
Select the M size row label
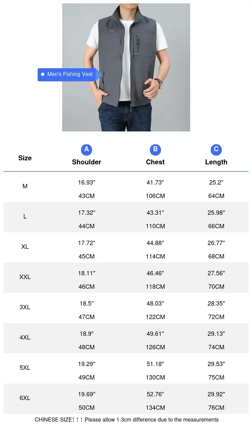pos(25,186)
